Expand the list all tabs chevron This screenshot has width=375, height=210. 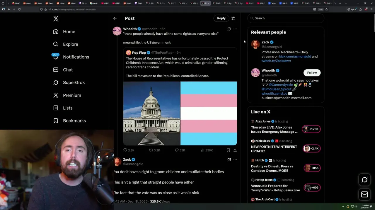(x=346, y=3)
